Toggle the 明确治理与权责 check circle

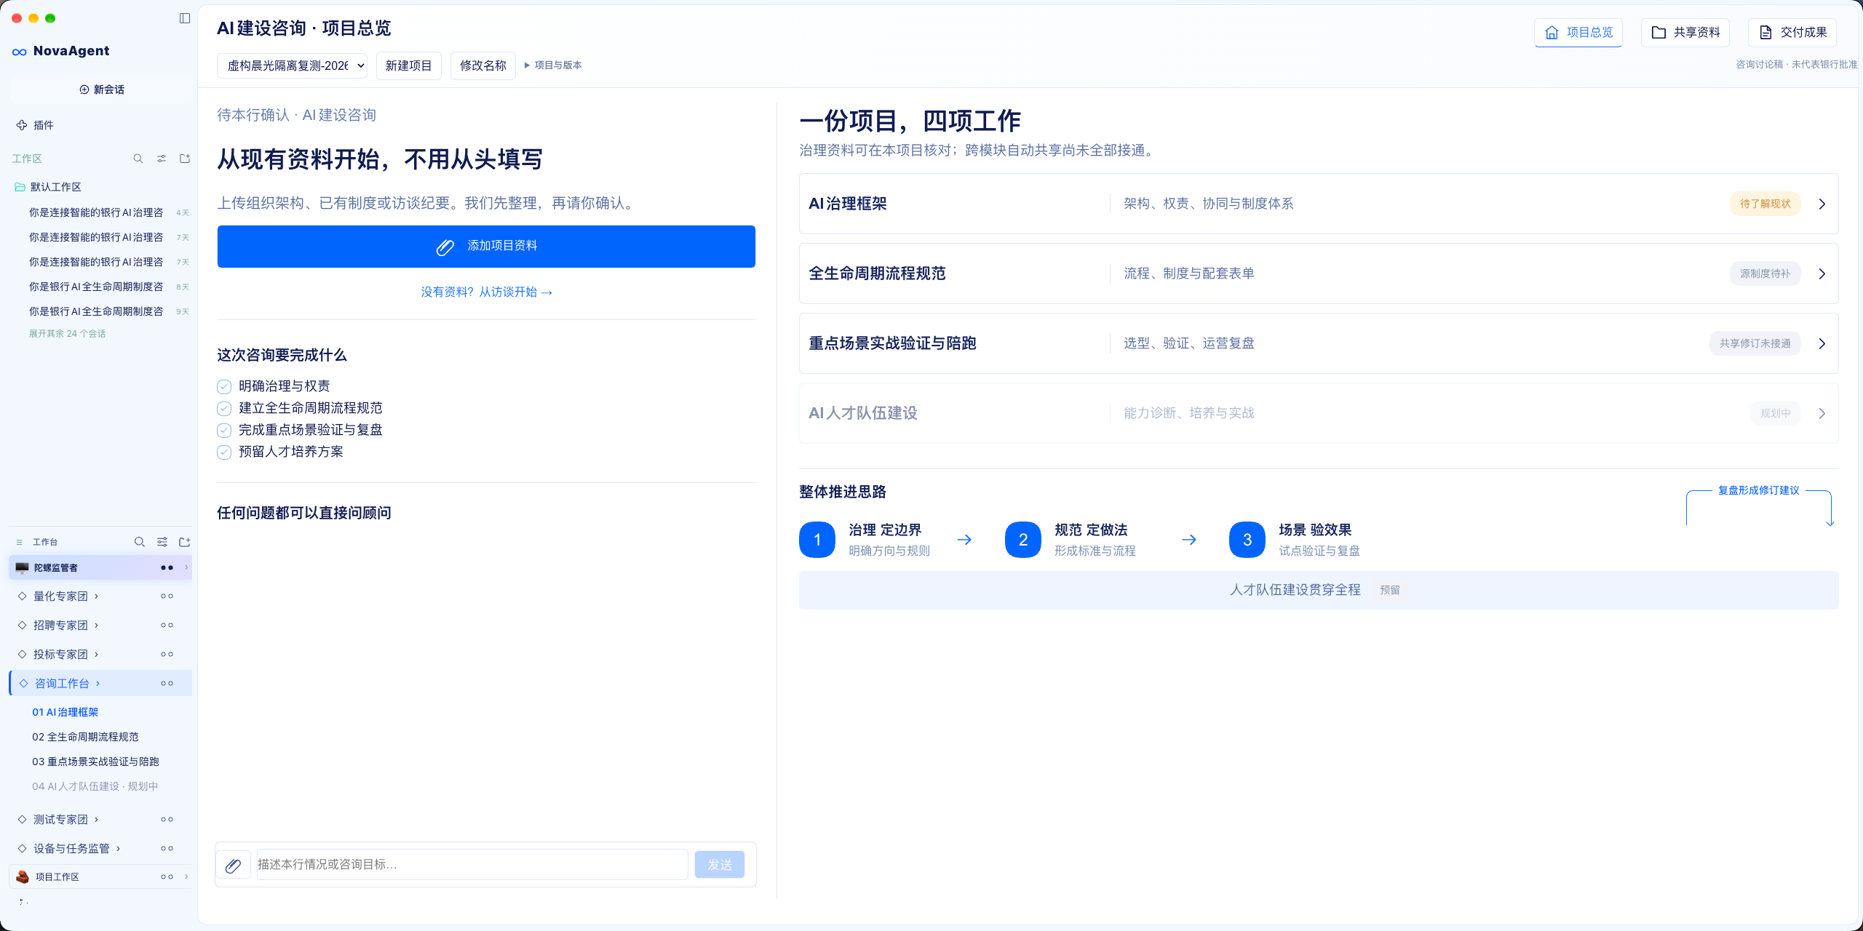pos(224,387)
